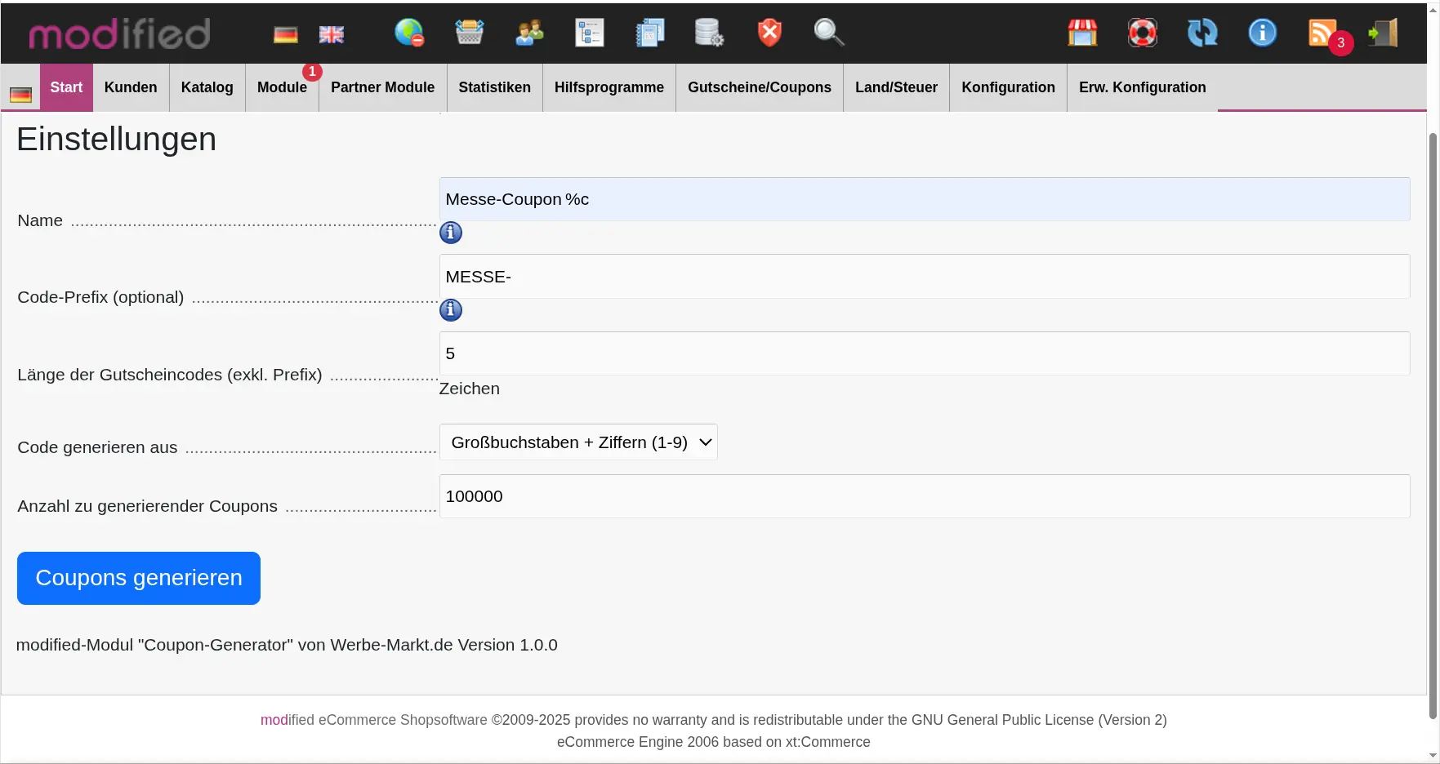Click the red shield security icon
The width and height of the screenshot is (1440, 764).
tap(769, 33)
